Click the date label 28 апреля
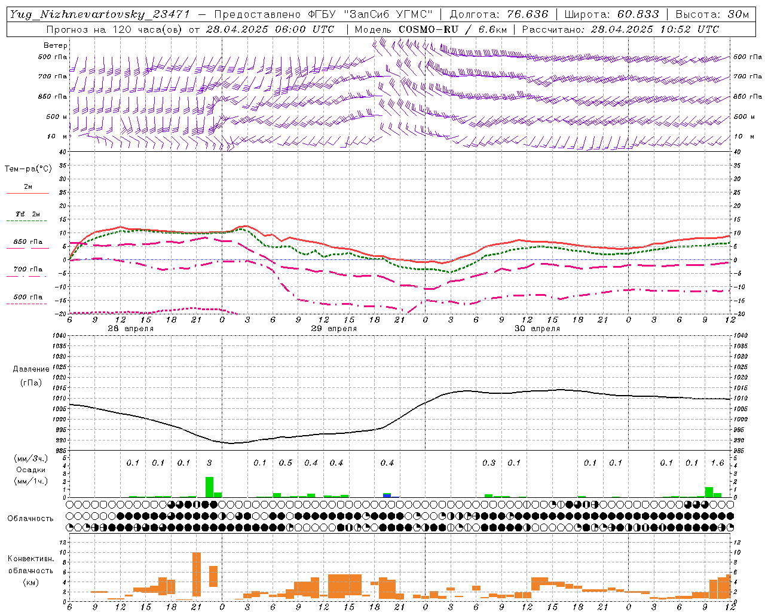765x612 pixels. [x=130, y=329]
